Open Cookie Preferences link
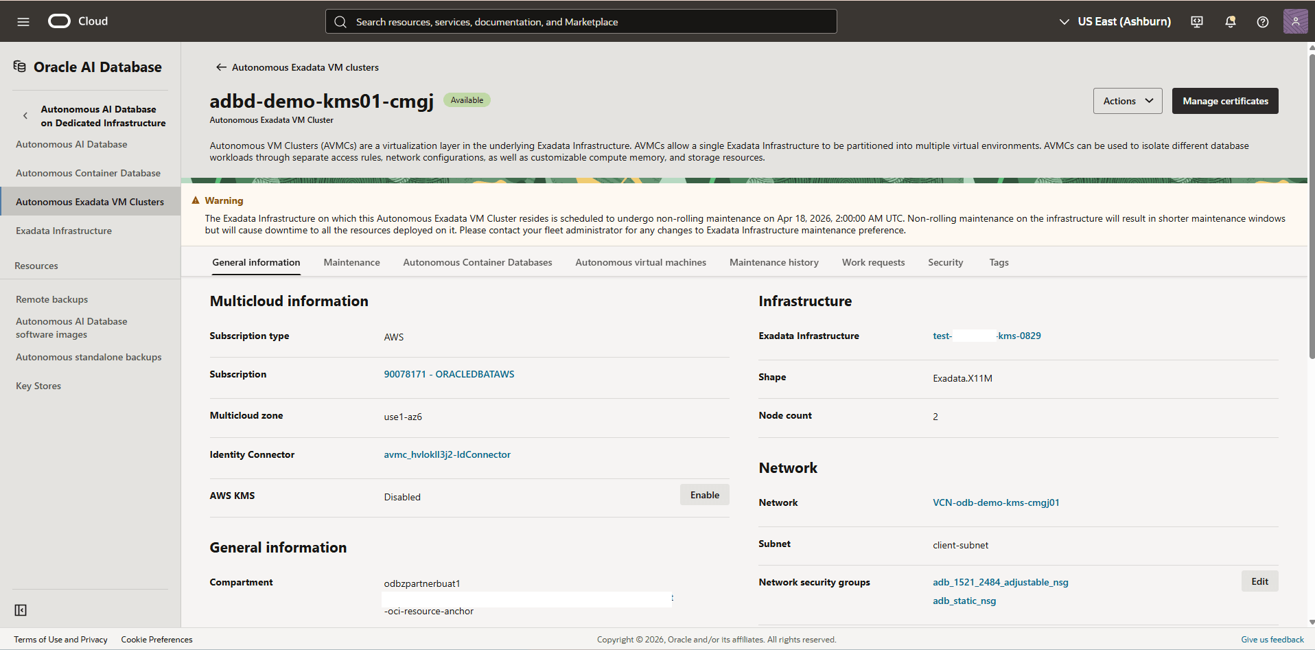This screenshot has height=650, width=1315. coord(157,639)
